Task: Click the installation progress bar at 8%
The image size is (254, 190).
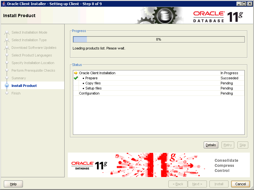Action: 159,40
